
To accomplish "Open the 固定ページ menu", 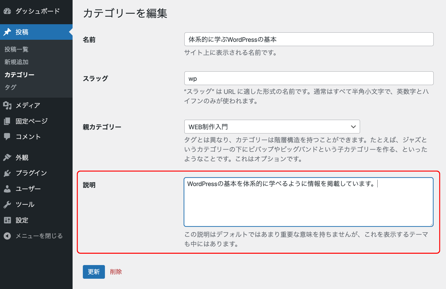I will 36,121.
